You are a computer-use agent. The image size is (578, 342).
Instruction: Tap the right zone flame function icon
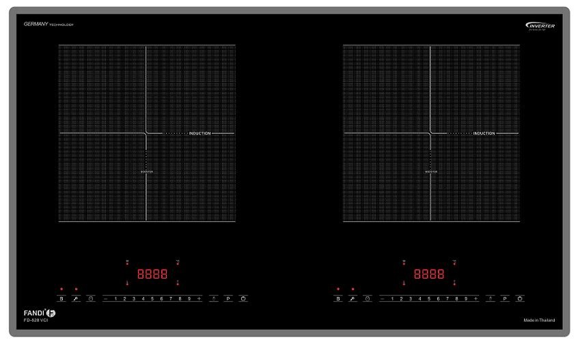491,298
